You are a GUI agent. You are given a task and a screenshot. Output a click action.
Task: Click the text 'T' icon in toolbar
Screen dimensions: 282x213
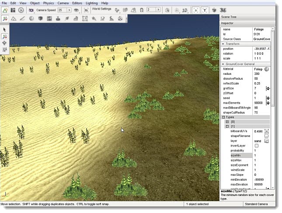205,10
